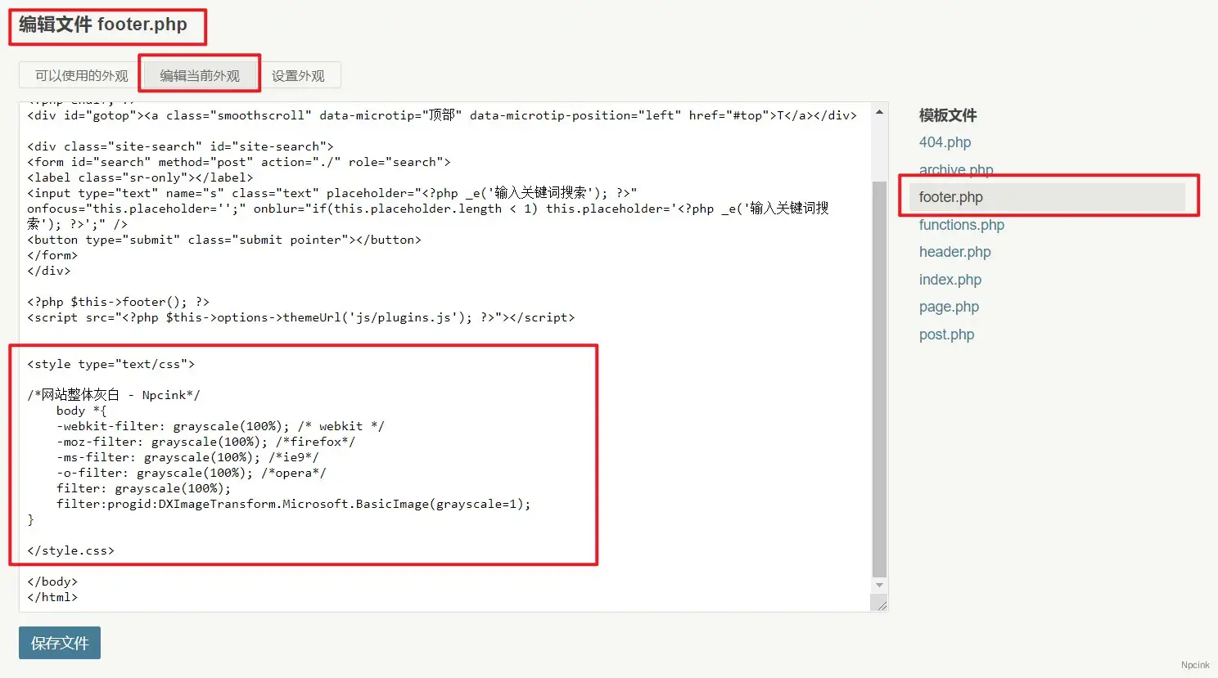Image resolution: width=1218 pixels, height=678 pixels.
Task: Click the DXImageTransform filter line
Action: tap(293, 504)
